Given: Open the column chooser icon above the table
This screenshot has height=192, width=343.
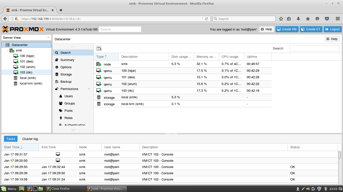Looking at the screenshot, I should pos(99,48).
